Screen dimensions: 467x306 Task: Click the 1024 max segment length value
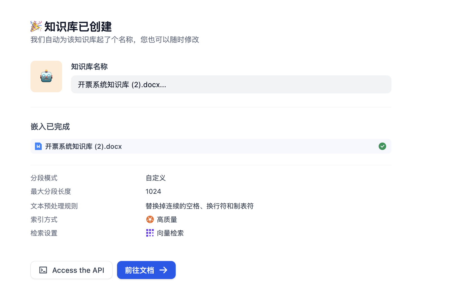tap(153, 192)
